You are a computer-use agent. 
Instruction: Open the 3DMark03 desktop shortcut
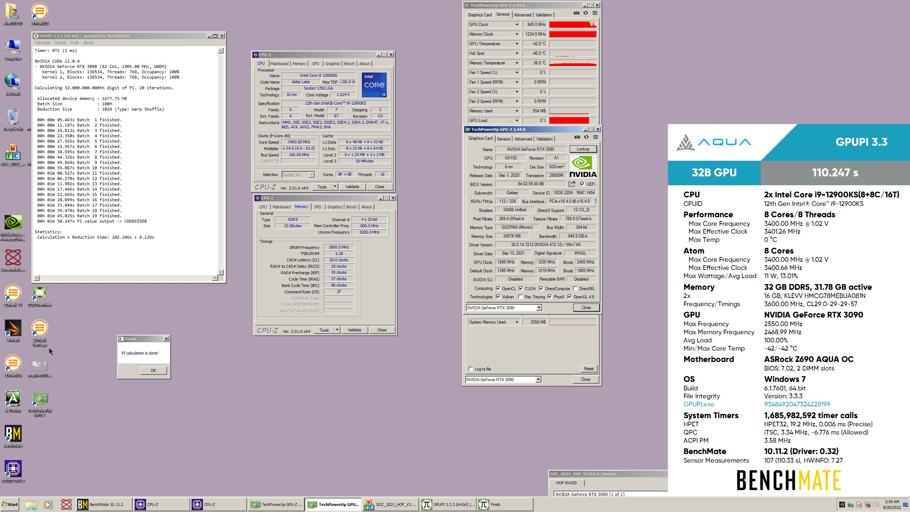(39, 14)
